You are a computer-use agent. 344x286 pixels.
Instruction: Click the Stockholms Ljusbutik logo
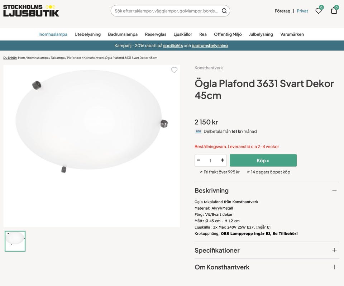(31, 11)
